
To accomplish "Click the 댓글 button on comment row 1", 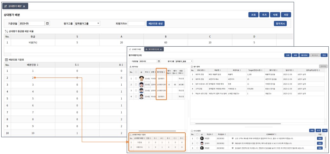I will click(x=319, y=138).
